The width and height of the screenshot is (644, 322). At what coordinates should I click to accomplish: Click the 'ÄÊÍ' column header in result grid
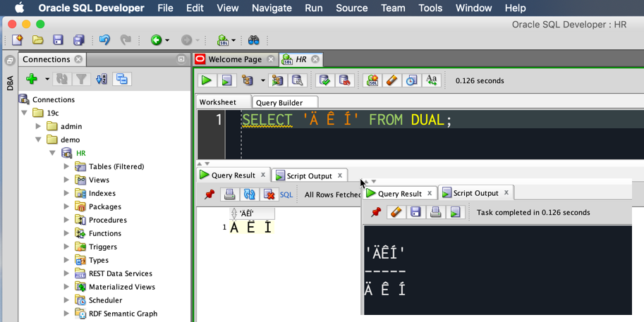252,213
